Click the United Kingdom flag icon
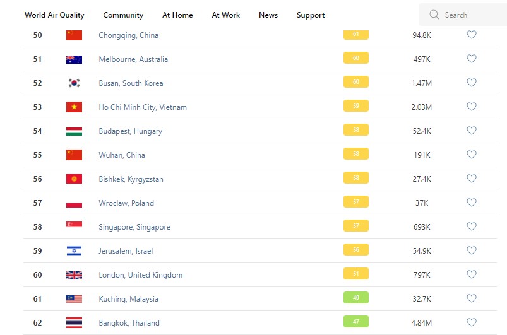Image resolution: width=507 pixels, height=335 pixels. coord(74,275)
